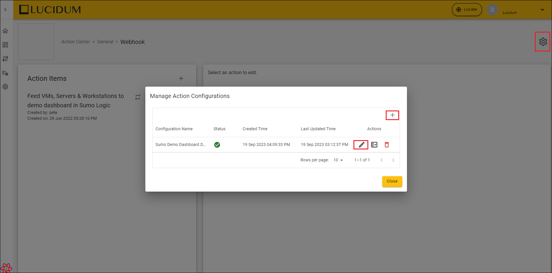
Task: Click the Webhook breadcrumb title
Action: click(133, 42)
